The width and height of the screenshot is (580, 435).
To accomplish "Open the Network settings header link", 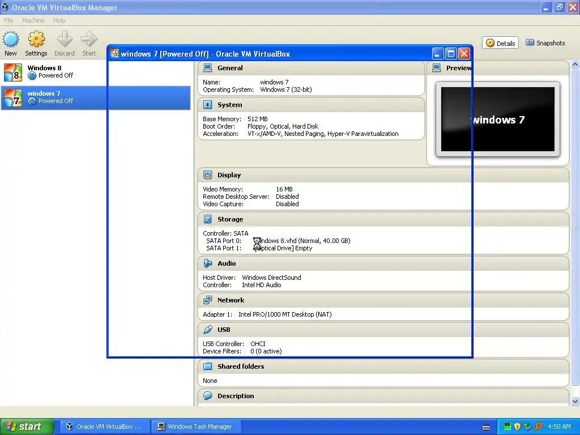I will click(231, 300).
